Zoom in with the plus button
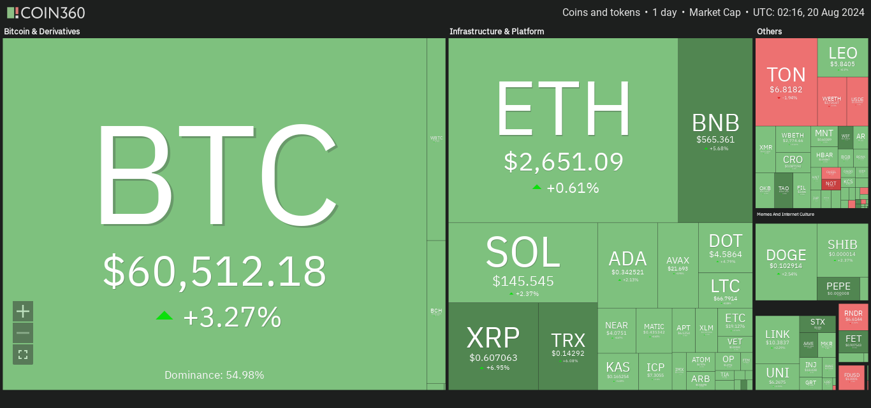Screen dimensions: 871x408 pos(23,311)
